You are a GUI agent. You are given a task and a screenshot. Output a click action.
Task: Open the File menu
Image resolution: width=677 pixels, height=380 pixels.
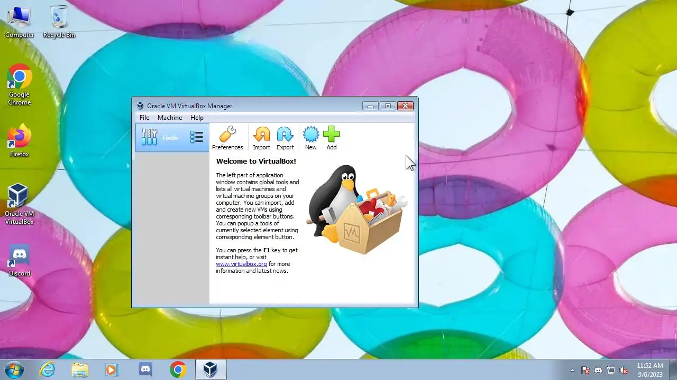tap(144, 118)
